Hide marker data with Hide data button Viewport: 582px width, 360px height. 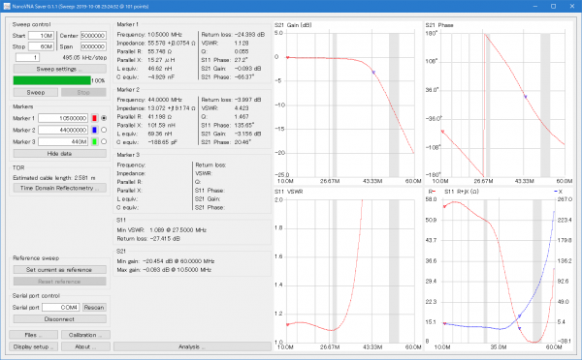(60, 153)
